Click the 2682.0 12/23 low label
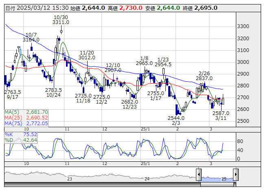The image size is (266, 191). pos(130,104)
